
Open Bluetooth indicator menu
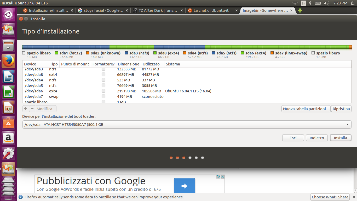tap(310, 3)
